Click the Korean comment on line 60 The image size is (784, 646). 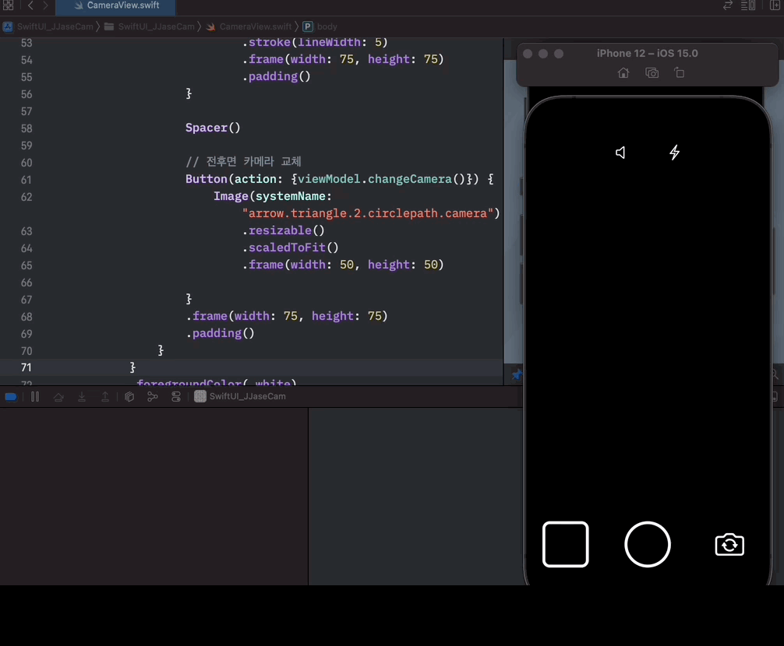243,162
